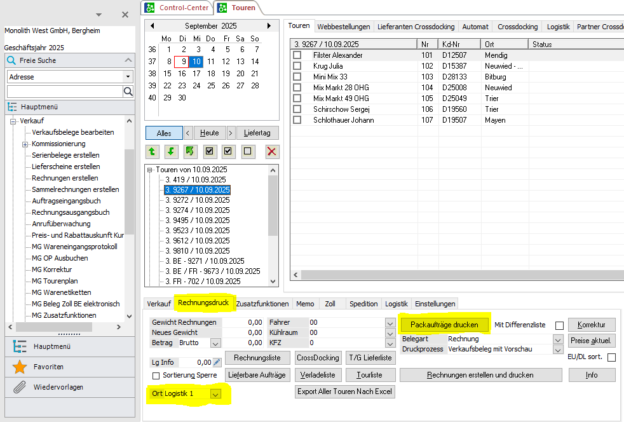Click the green curved arrow icon
The height and width of the screenshot is (422, 624).
tap(190, 151)
